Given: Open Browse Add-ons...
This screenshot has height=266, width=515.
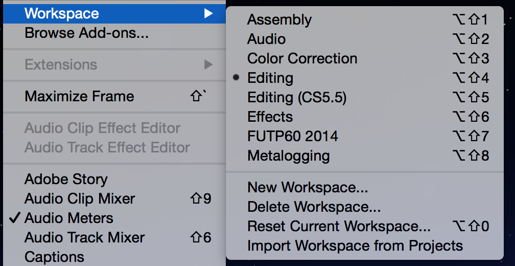Looking at the screenshot, I should coord(114,33).
